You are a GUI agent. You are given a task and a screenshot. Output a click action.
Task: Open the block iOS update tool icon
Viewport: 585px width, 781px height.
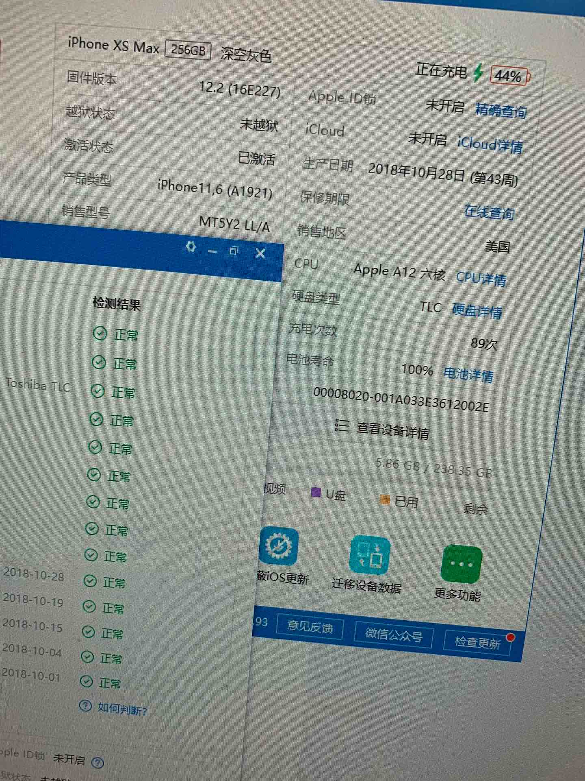pyautogui.click(x=278, y=547)
